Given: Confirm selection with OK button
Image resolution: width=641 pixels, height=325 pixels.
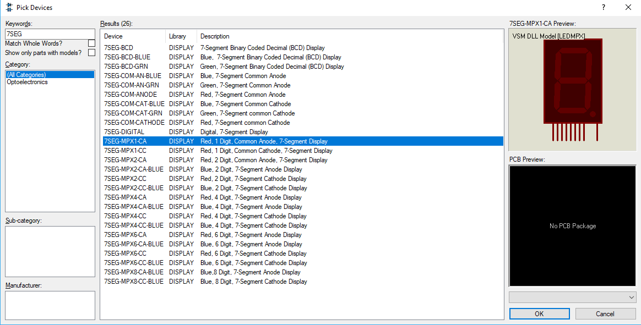Looking at the screenshot, I should (x=539, y=313).
